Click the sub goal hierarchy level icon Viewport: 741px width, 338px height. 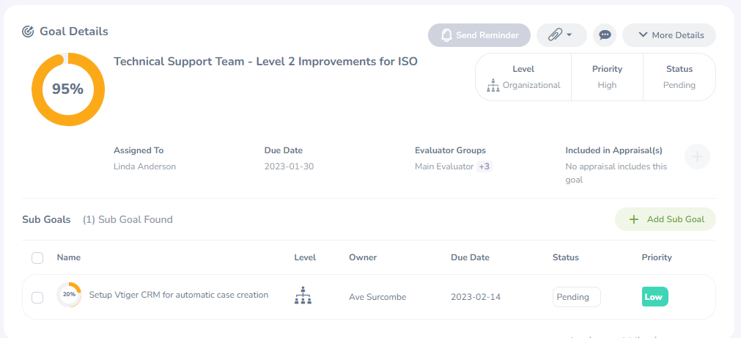[303, 296]
